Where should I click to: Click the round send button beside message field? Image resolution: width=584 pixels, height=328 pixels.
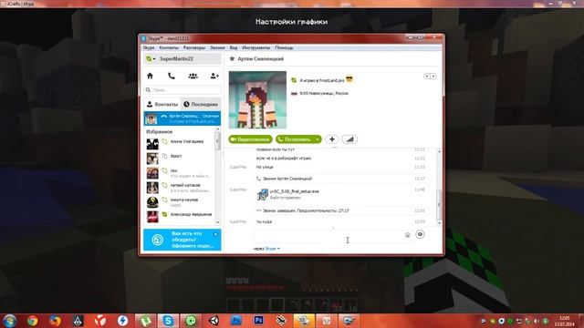[x=420, y=234]
